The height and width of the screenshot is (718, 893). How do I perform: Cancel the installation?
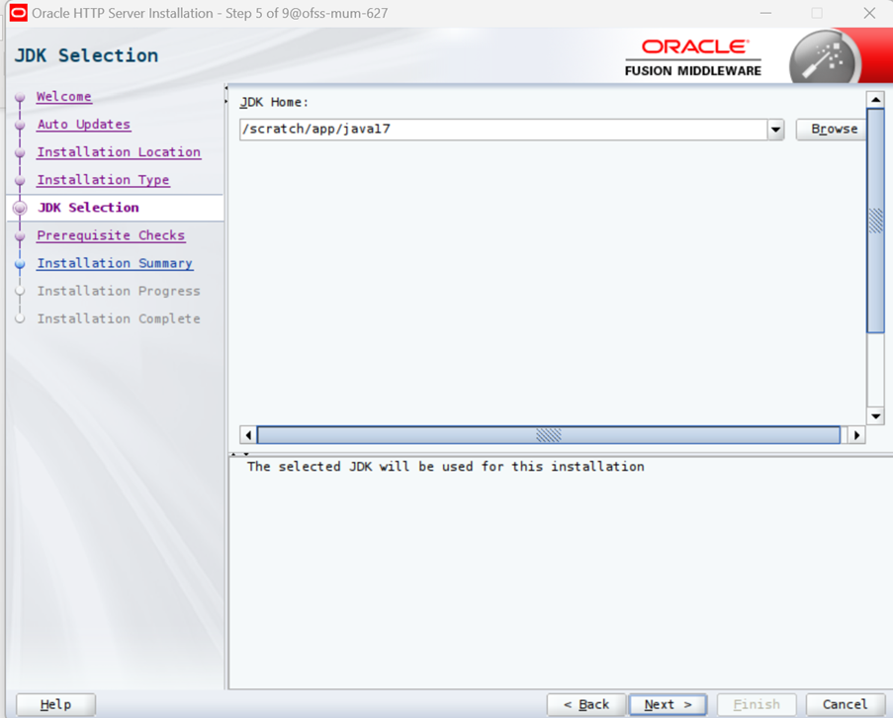(x=846, y=705)
